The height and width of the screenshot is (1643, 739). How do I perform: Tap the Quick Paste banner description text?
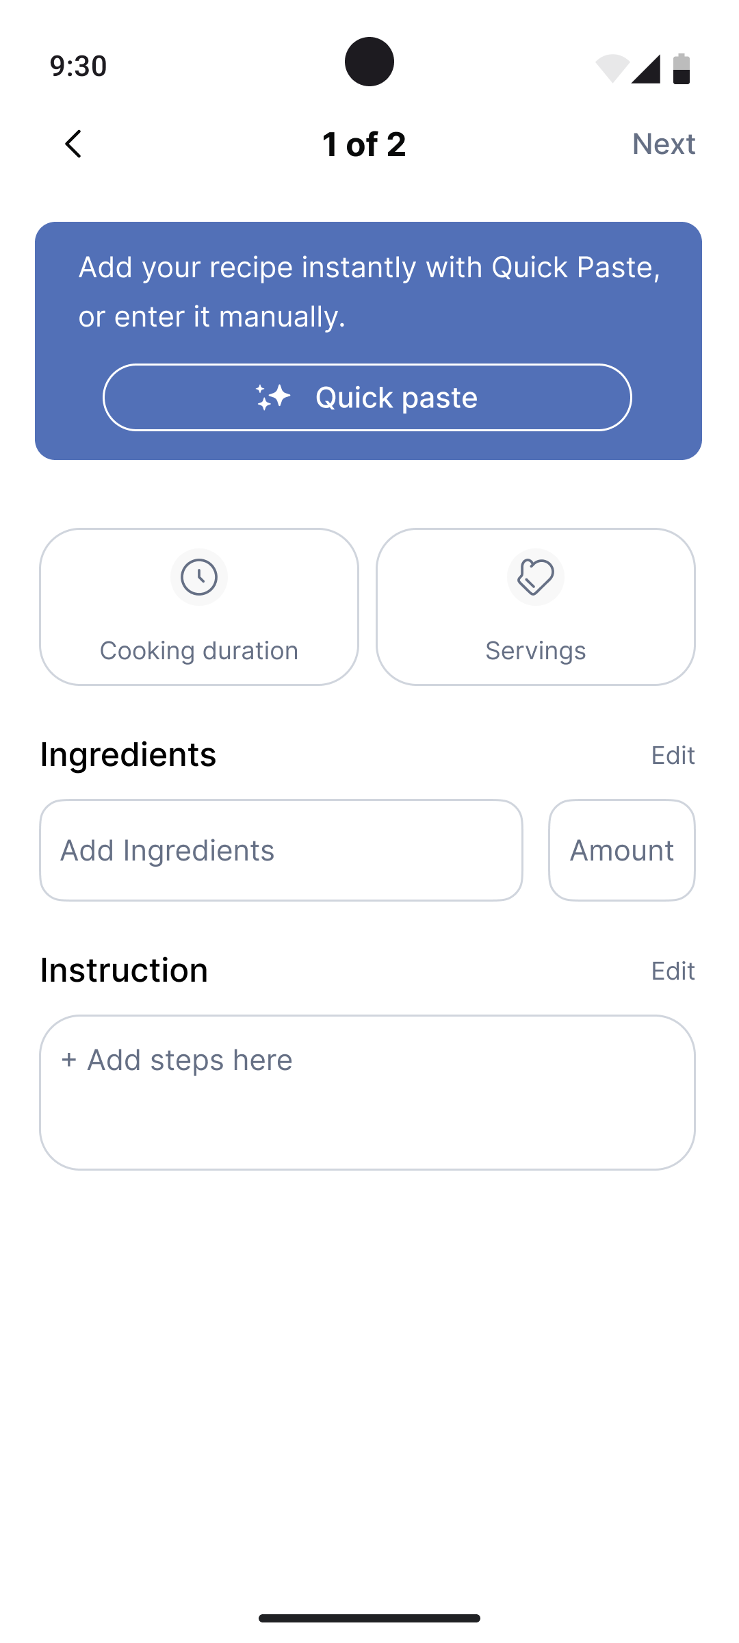point(369,292)
